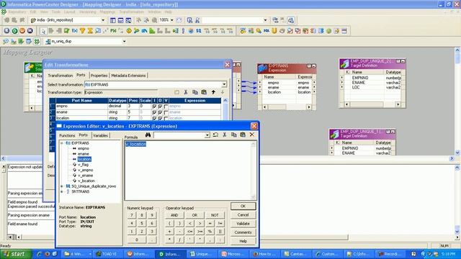
Task: Click the Filter transformation funnel icon
Action: [82, 30]
